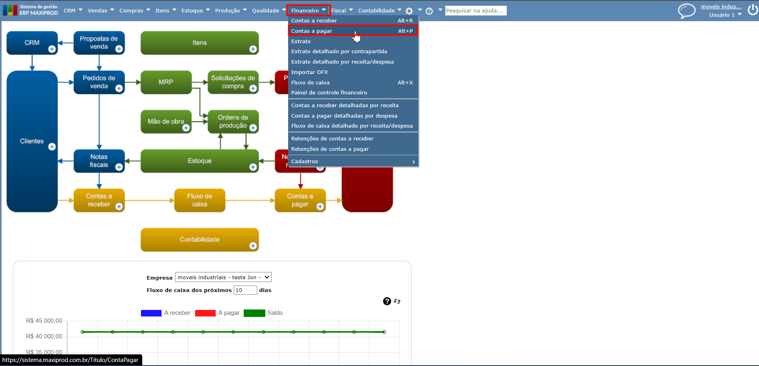Select Fluxo de caixa menu entry
The image size is (759, 366).
[353, 83]
